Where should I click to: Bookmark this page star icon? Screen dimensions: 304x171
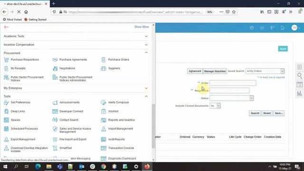point(234,12)
